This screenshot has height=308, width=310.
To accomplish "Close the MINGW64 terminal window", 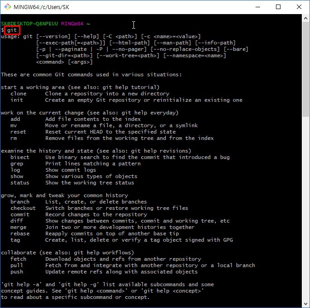I will click(x=299, y=7).
